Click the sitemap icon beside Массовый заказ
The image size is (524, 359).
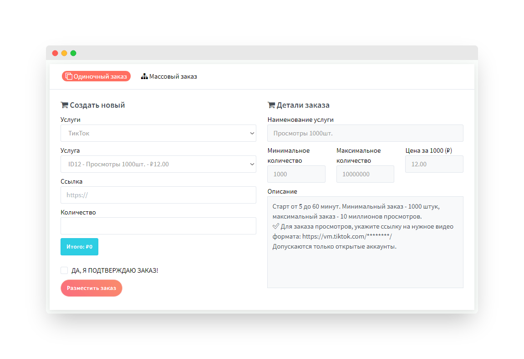[x=144, y=76]
